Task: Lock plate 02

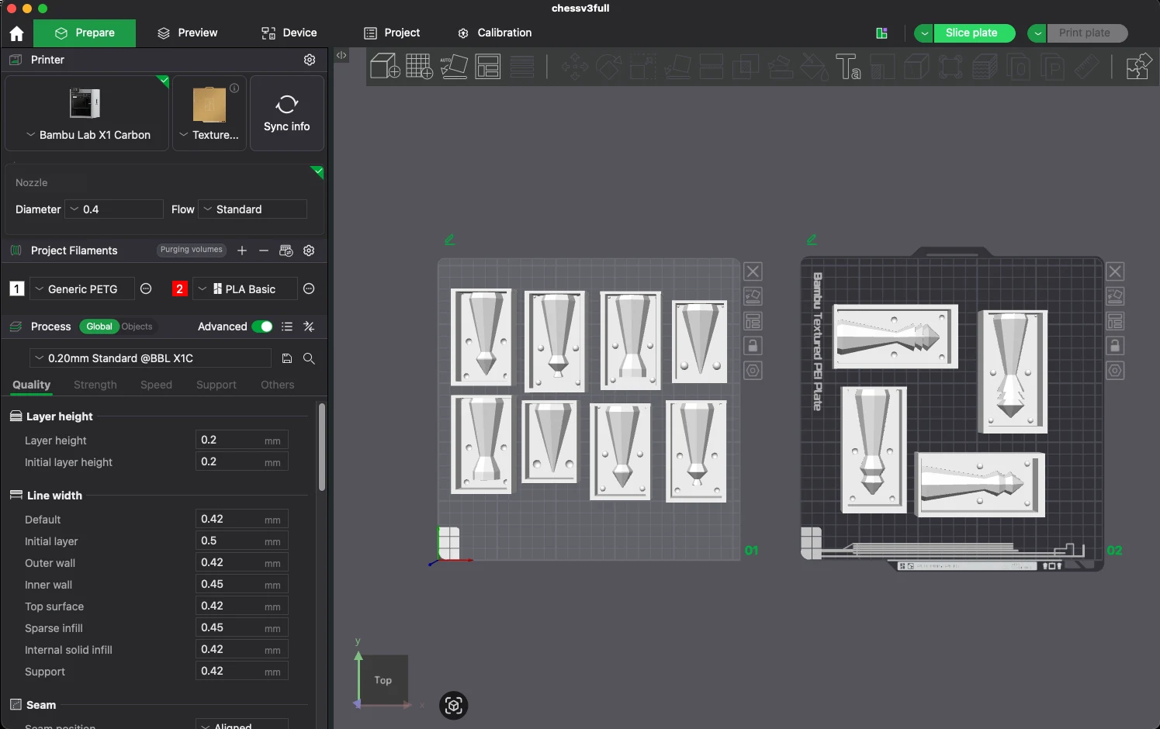Action: [1115, 346]
